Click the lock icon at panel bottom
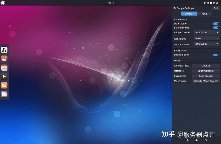The height and width of the screenshot is (144, 221). tap(196, 140)
